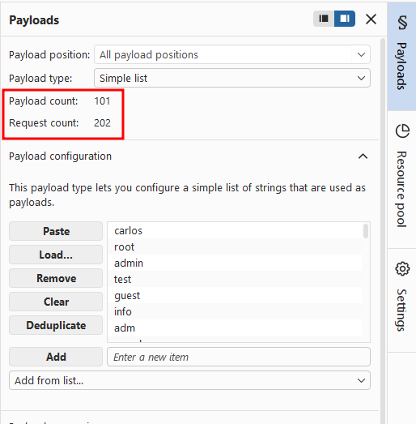Focus the Enter a new item field
The image size is (416, 424).
coord(239,357)
